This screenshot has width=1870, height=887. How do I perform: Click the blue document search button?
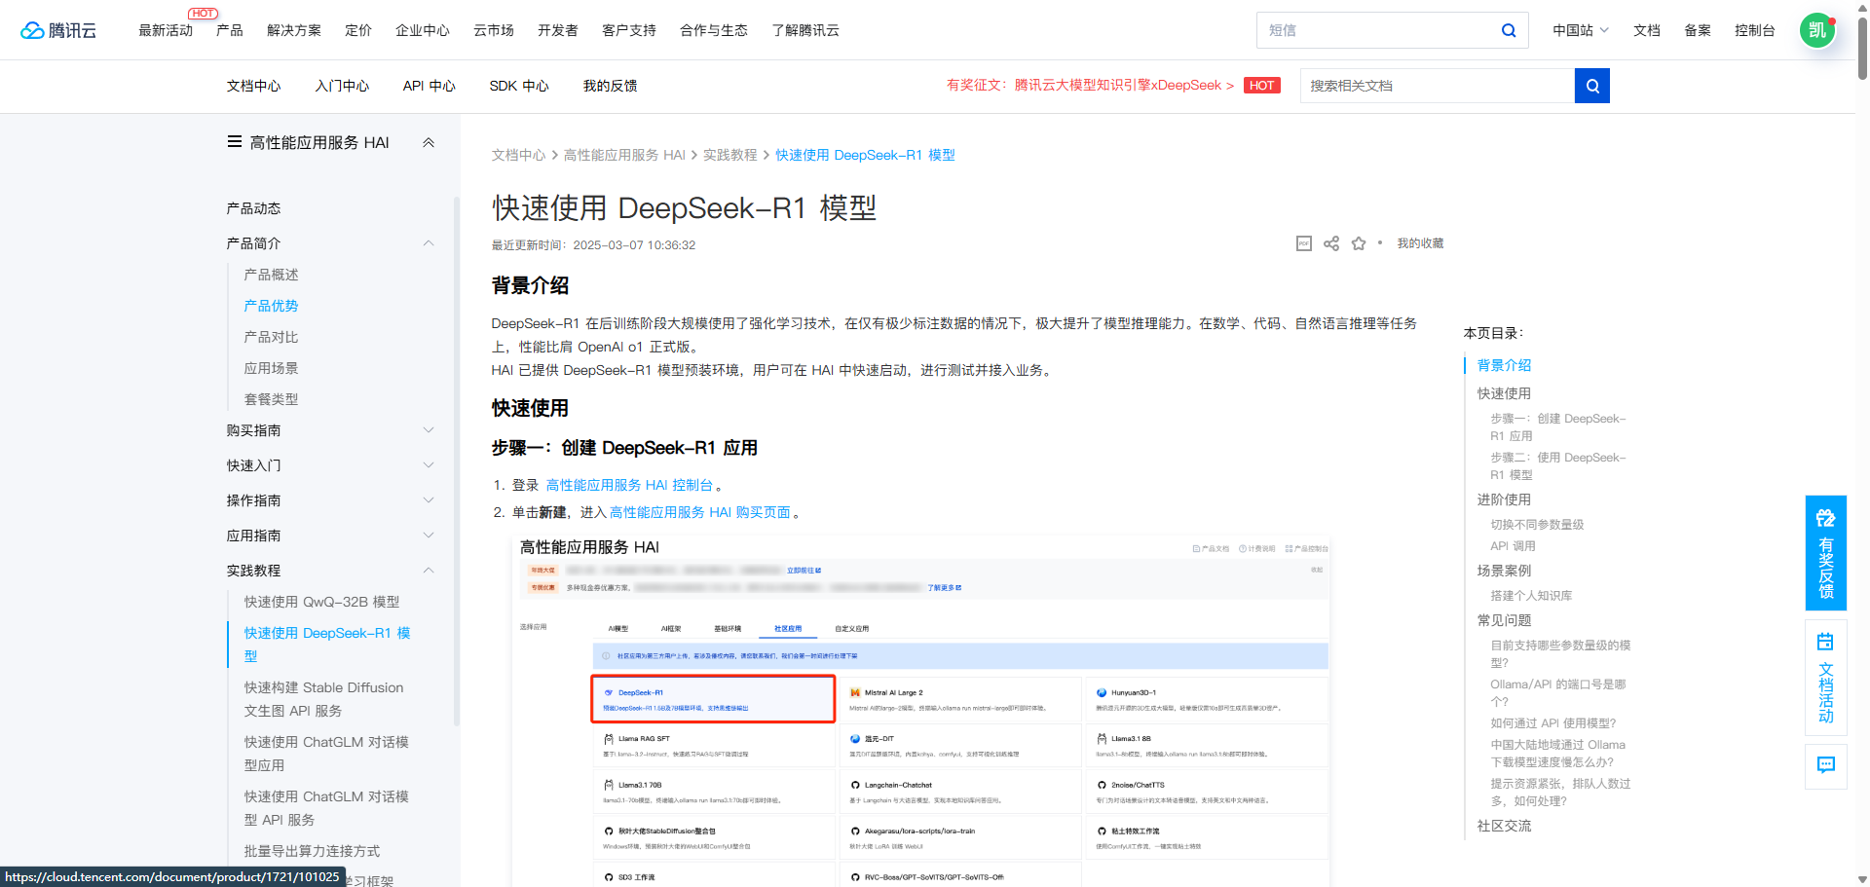1592,86
